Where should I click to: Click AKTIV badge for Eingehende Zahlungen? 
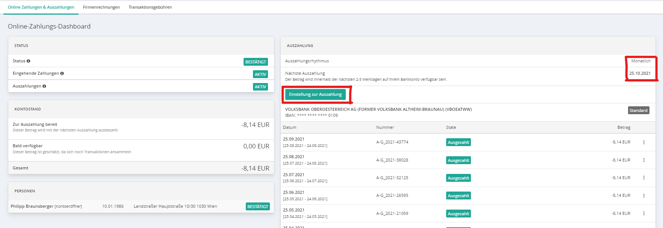pyautogui.click(x=260, y=74)
